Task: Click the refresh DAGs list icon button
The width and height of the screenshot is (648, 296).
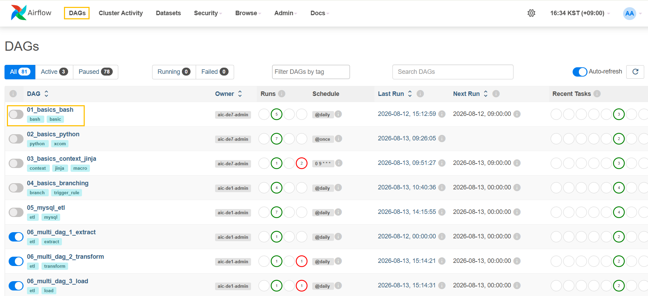Action: pos(635,72)
